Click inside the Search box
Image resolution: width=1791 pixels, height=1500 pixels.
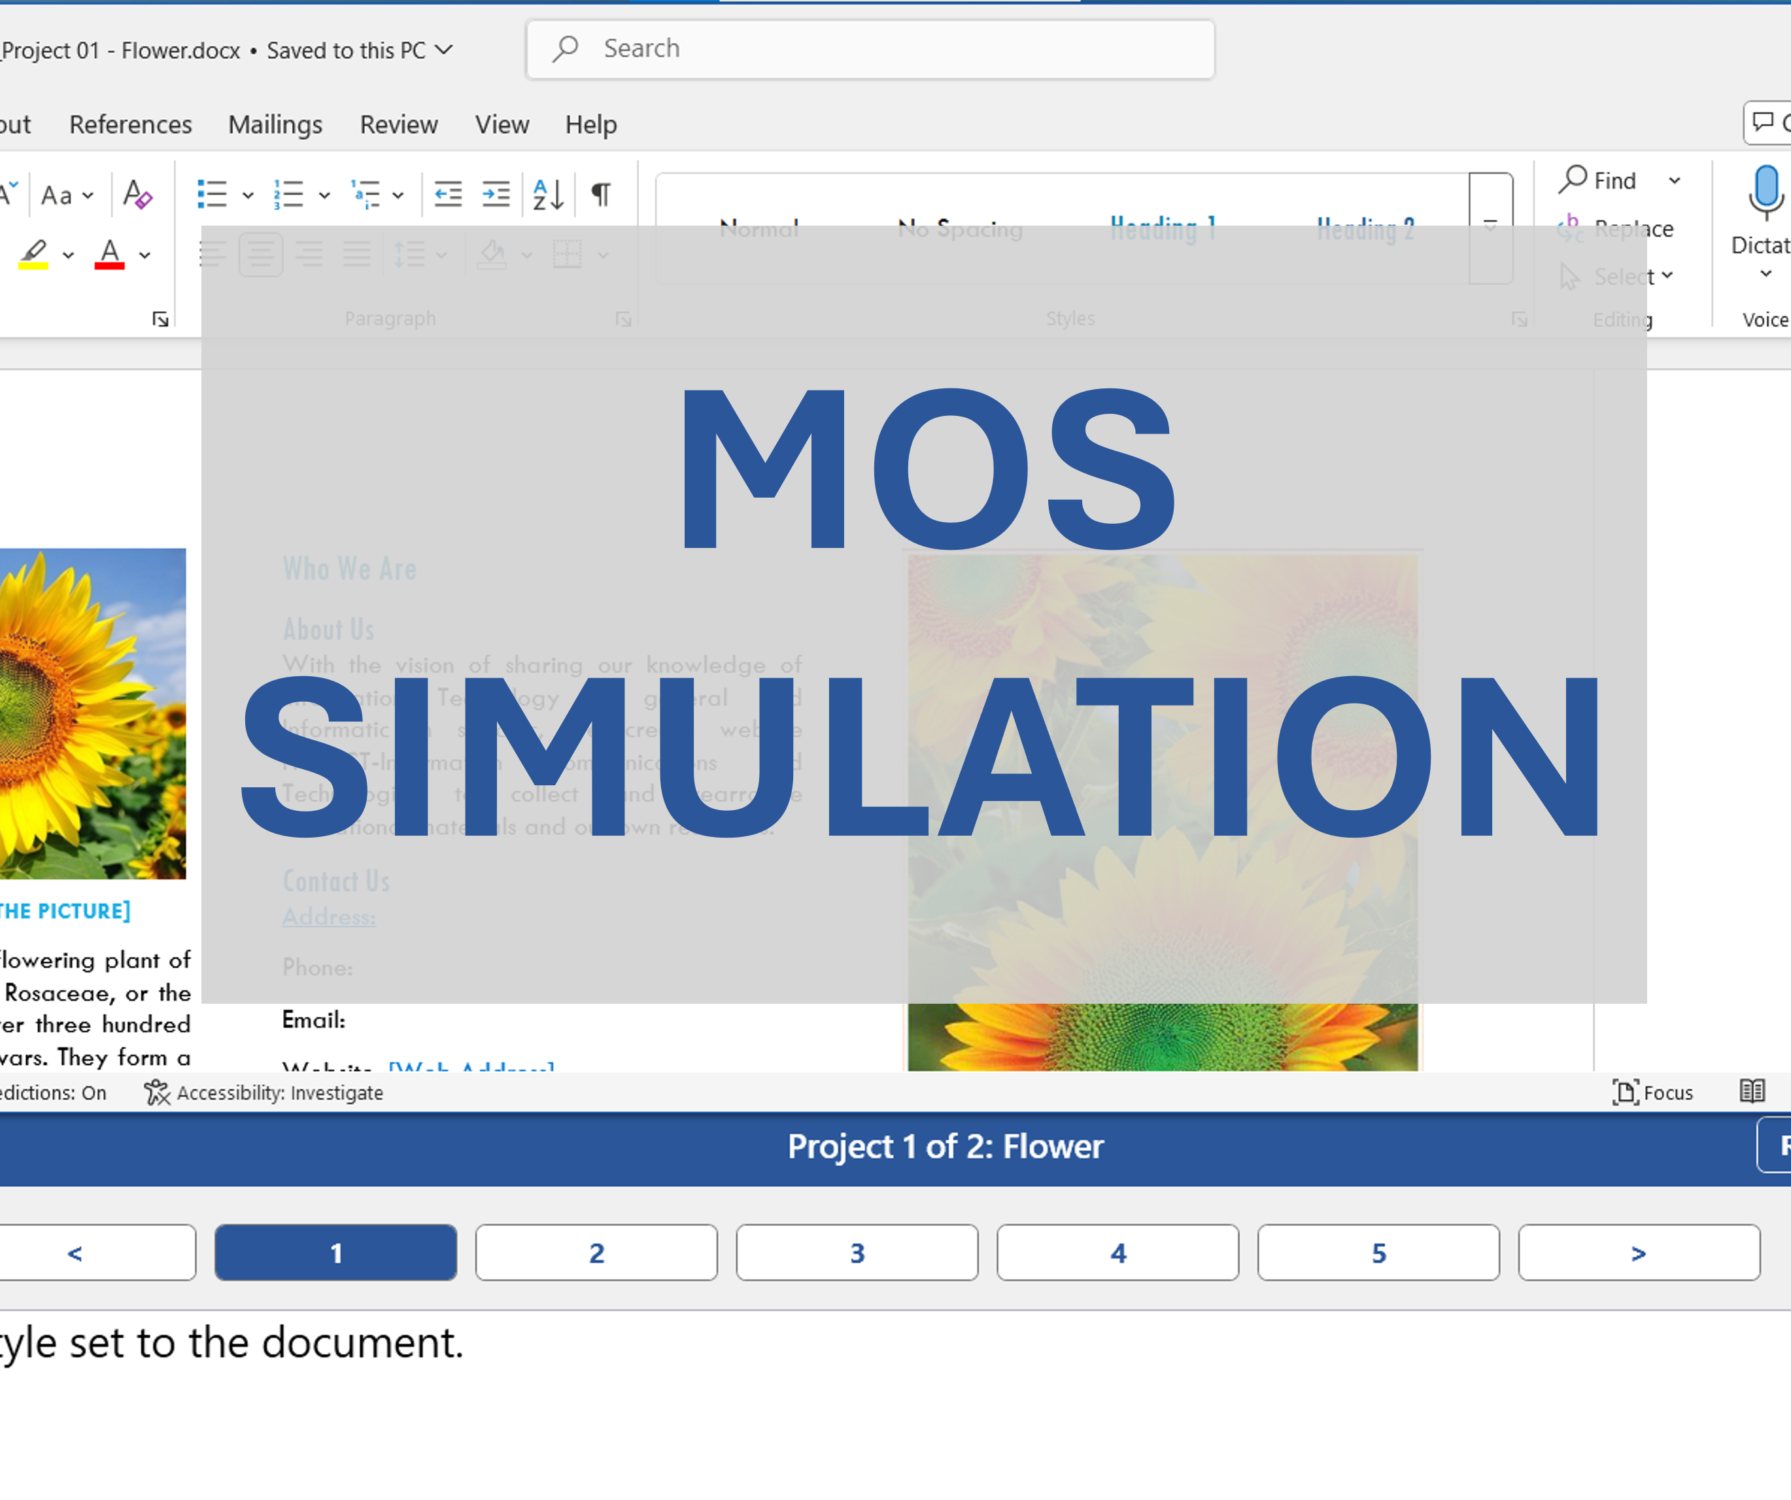click(870, 50)
